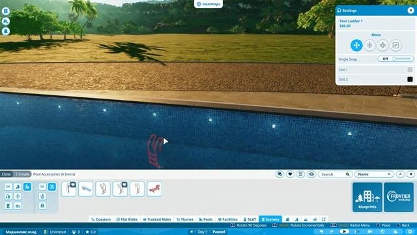
Task: Select the pool water feature subcategory icon
Action: (x=42, y=196)
